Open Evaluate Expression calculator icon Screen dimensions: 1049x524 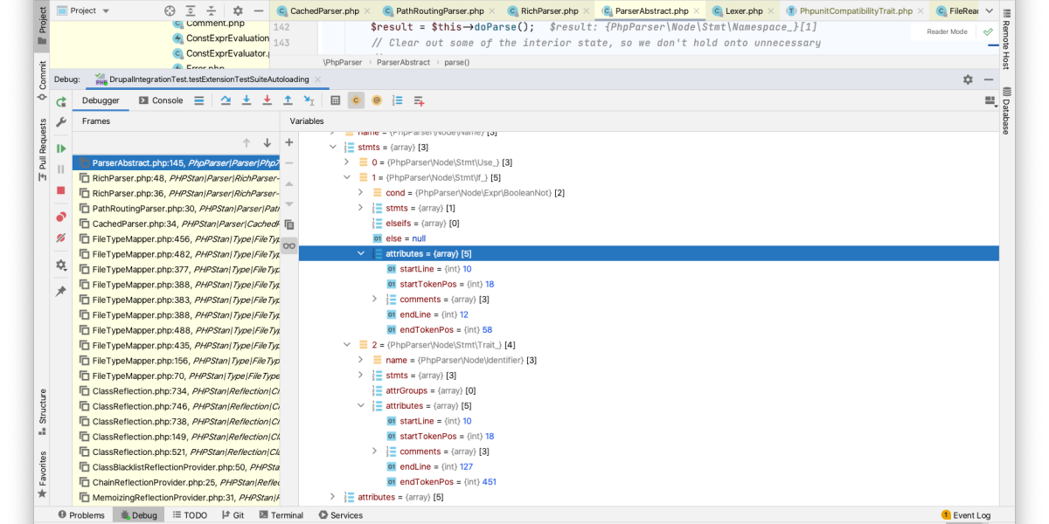point(336,100)
